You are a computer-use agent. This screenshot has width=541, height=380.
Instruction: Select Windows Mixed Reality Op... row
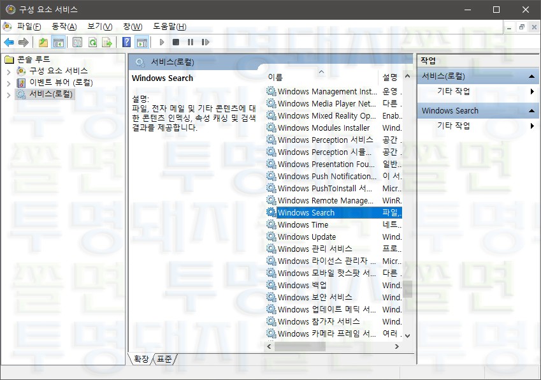(334, 115)
